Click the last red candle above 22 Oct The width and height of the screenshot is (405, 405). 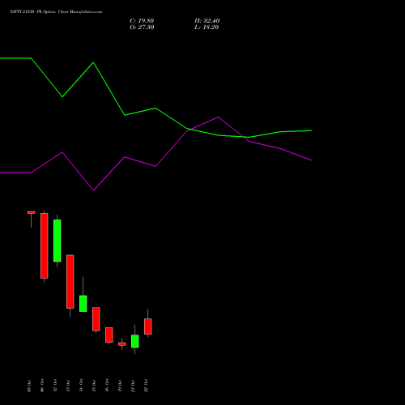click(x=148, y=326)
